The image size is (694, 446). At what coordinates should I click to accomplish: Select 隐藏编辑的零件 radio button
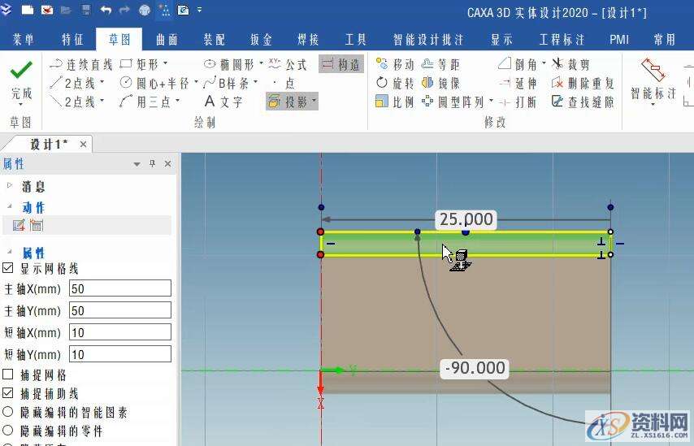8,430
